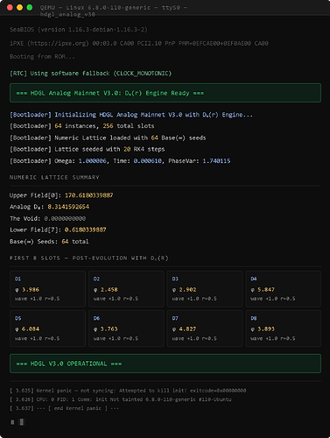The image size is (330, 438).
Task: Click the [RTC] software fallback line
Action: 90,74
